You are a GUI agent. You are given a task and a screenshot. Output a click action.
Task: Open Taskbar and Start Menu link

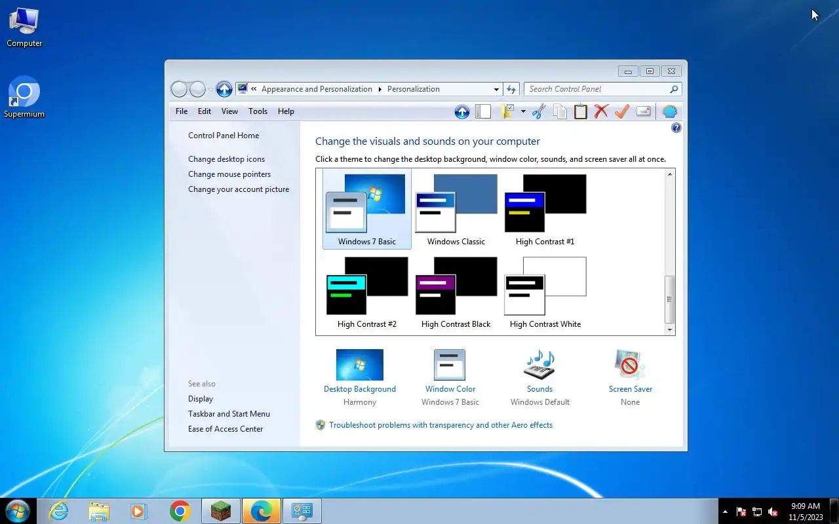click(x=229, y=414)
